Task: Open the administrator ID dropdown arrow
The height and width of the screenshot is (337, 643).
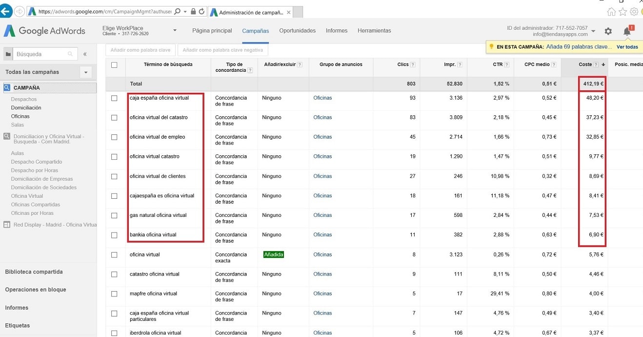Action: point(593,30)
